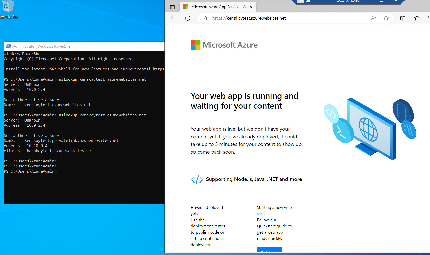Close the Microsoft Azure App Service tab
The width and height of the screenshot is (430, 255).
(x=251, y=7)
